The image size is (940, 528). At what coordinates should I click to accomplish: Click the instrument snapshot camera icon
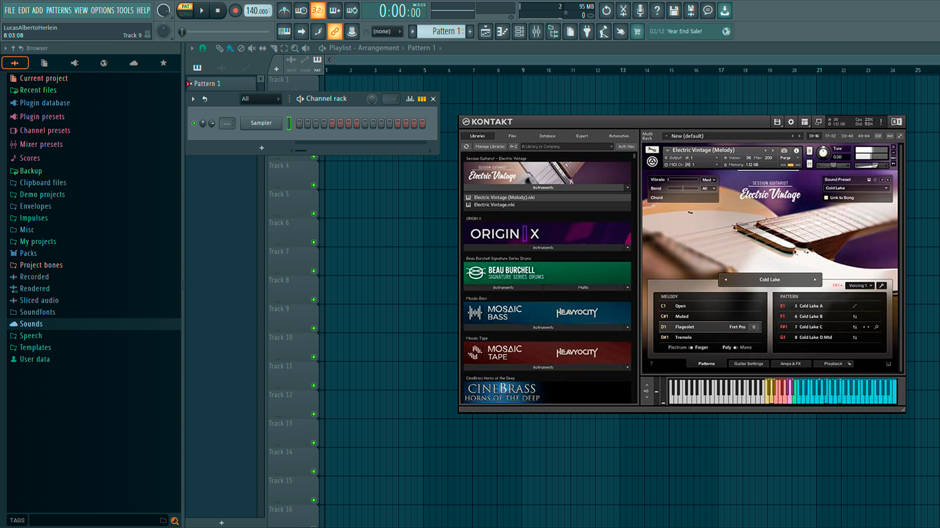coord(784,150)
